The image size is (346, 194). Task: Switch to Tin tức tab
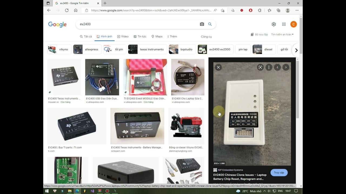140,36
